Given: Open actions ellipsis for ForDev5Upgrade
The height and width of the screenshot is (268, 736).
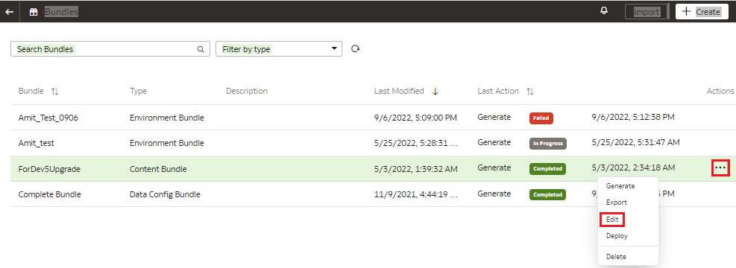Looking at the screenshot, I should click(x=720, y=167).
